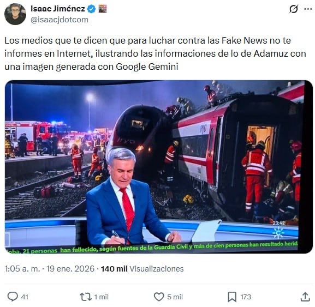The image size is (315, 307).
Task: Open the @isaacjdotcom handle link
Action: [x=60, y=20]
